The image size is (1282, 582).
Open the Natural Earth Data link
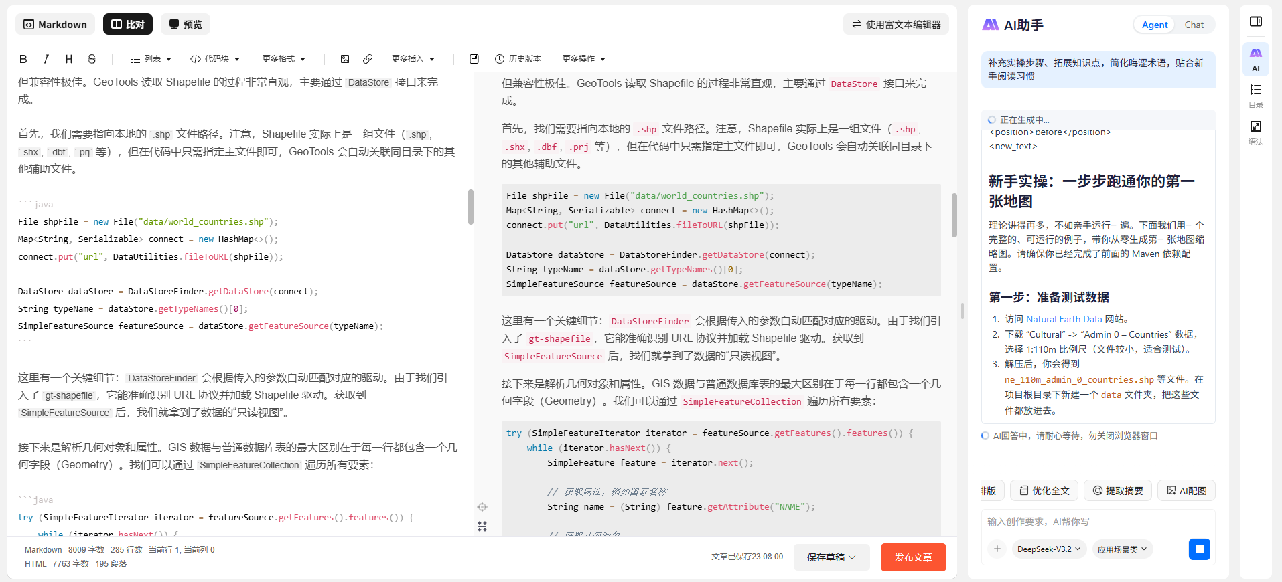click(1064, 320)
